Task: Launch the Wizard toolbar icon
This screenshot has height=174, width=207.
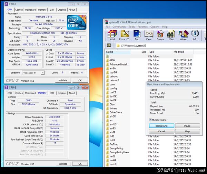Action: pos(184,35)
